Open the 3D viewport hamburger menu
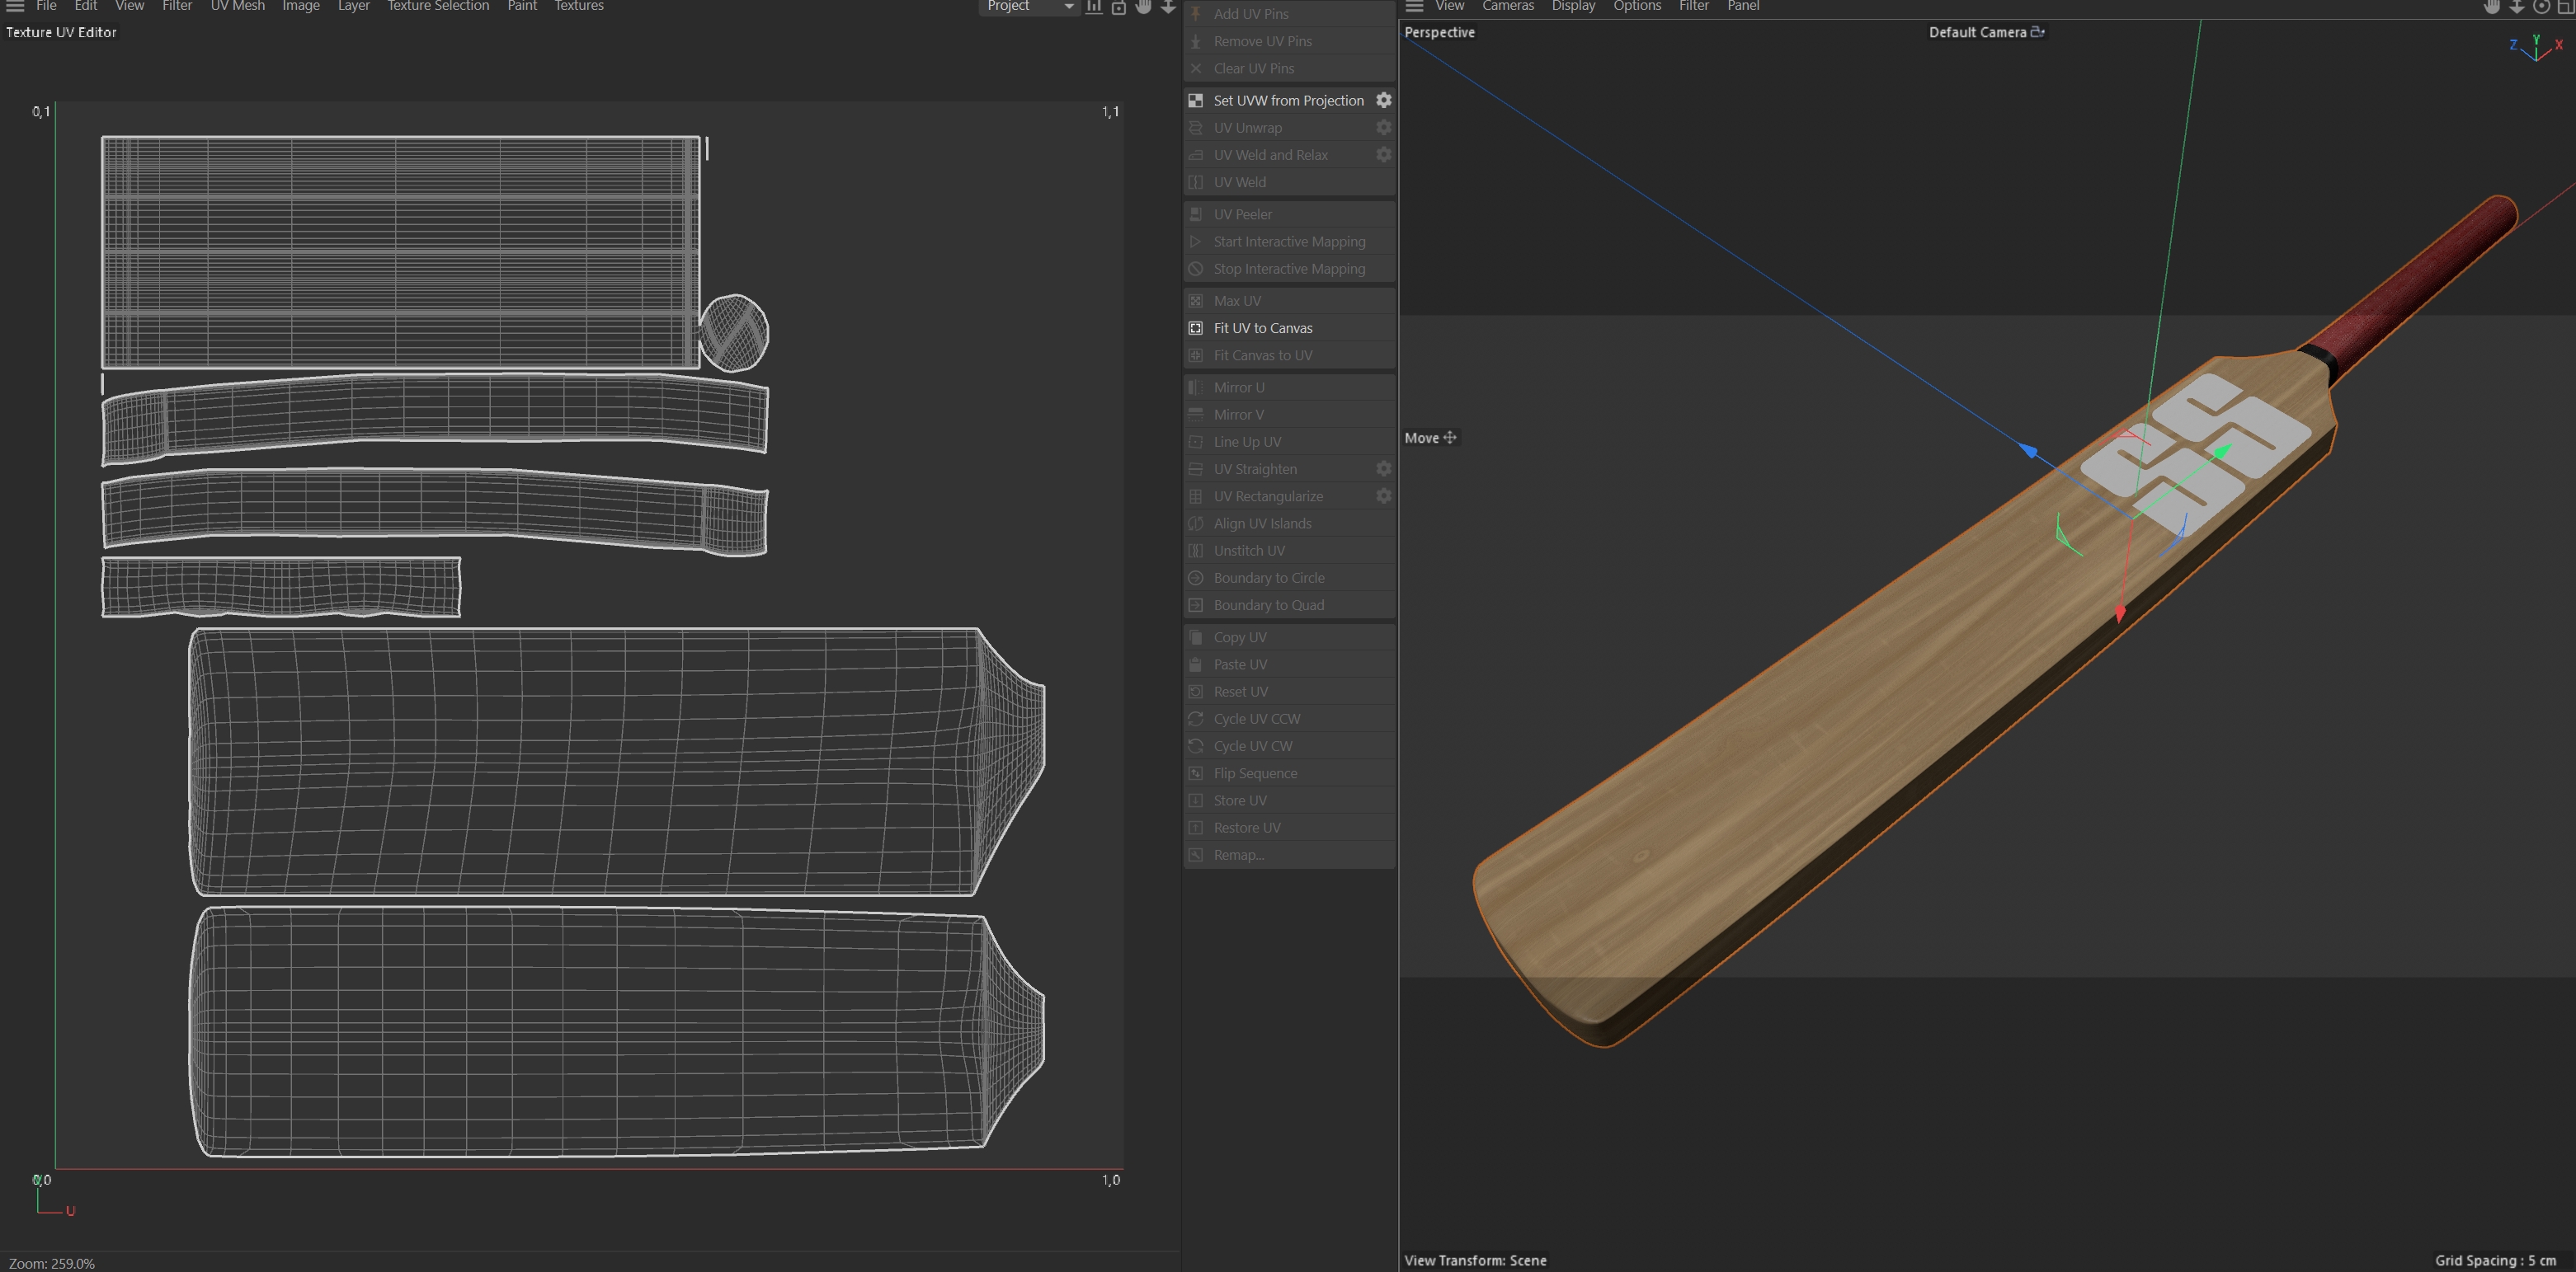The width and height of the screenshot is (2576, 1272). [1414, 6]
